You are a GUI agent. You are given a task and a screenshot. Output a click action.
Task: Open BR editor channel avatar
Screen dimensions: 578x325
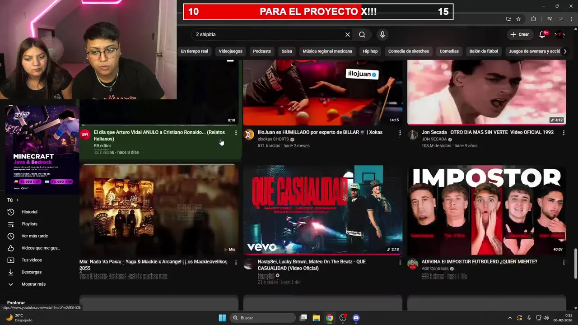[x=85, y=135]
